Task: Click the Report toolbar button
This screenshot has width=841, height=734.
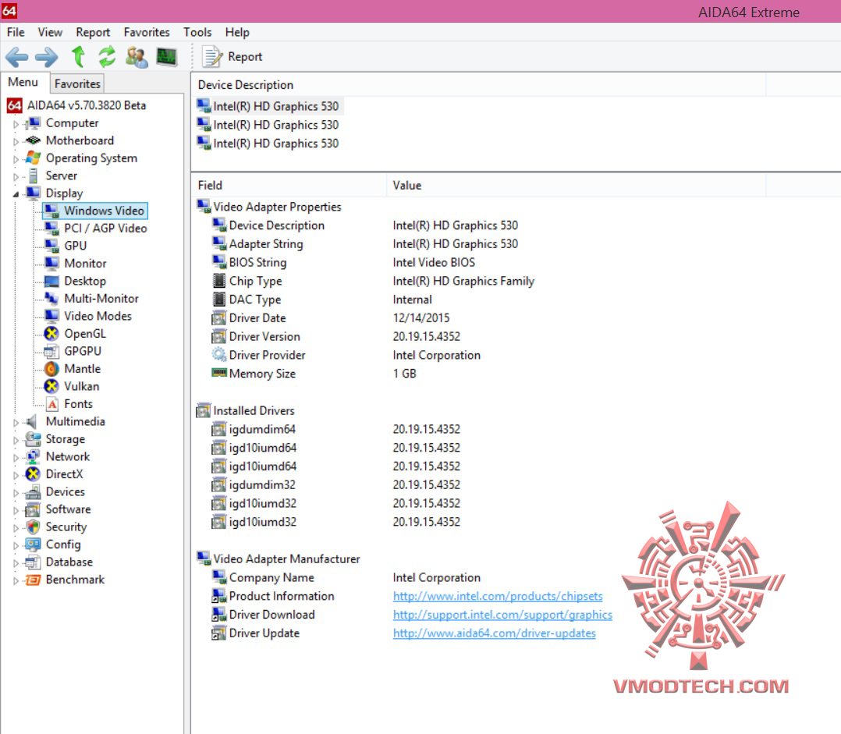Action: [x=232, y=56]
